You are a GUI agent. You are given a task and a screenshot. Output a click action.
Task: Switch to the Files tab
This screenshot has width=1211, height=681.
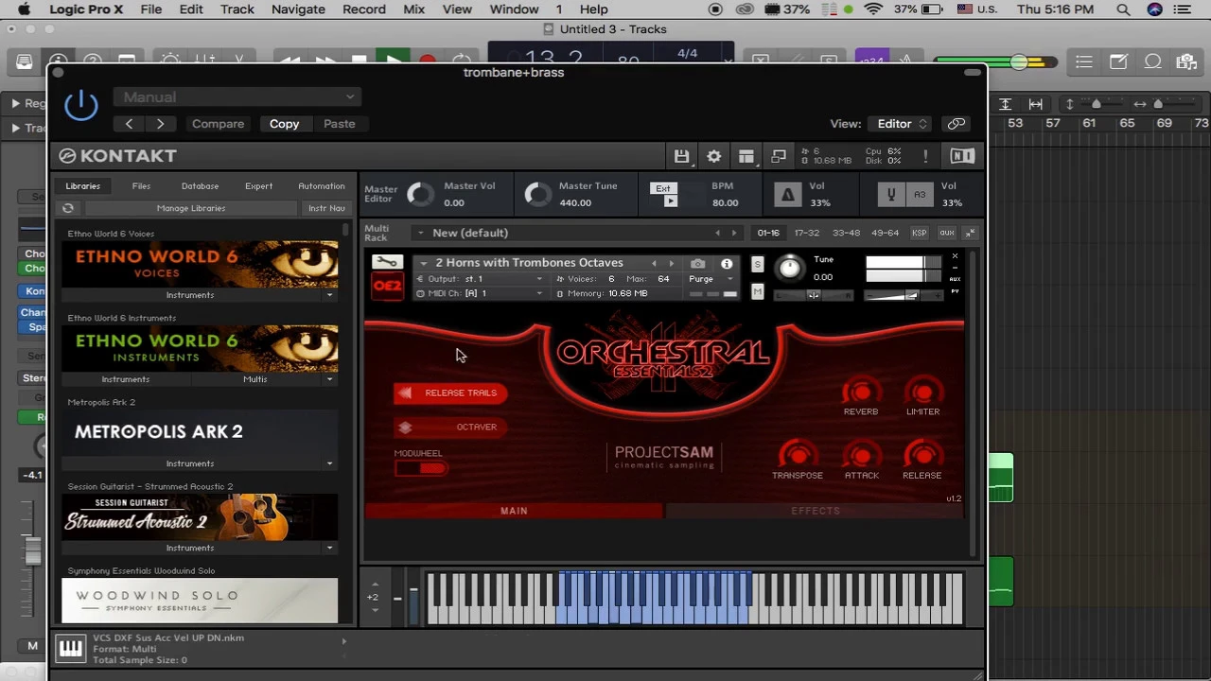141,186
